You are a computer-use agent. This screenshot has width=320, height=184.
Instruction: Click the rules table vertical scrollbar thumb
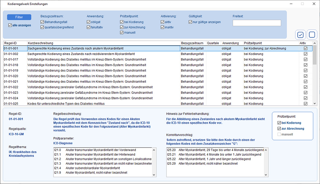[315, 55]
